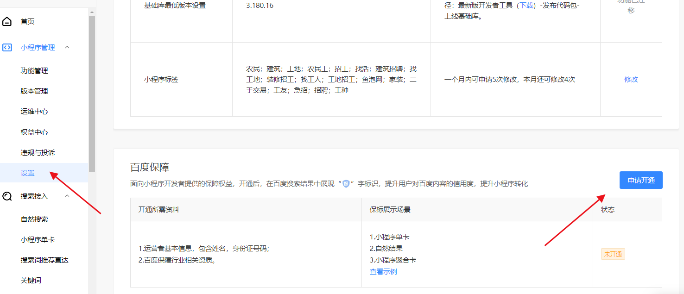The image size is (684, 294).
Task: Select 设置 in the sidebar
Action: 27,173
